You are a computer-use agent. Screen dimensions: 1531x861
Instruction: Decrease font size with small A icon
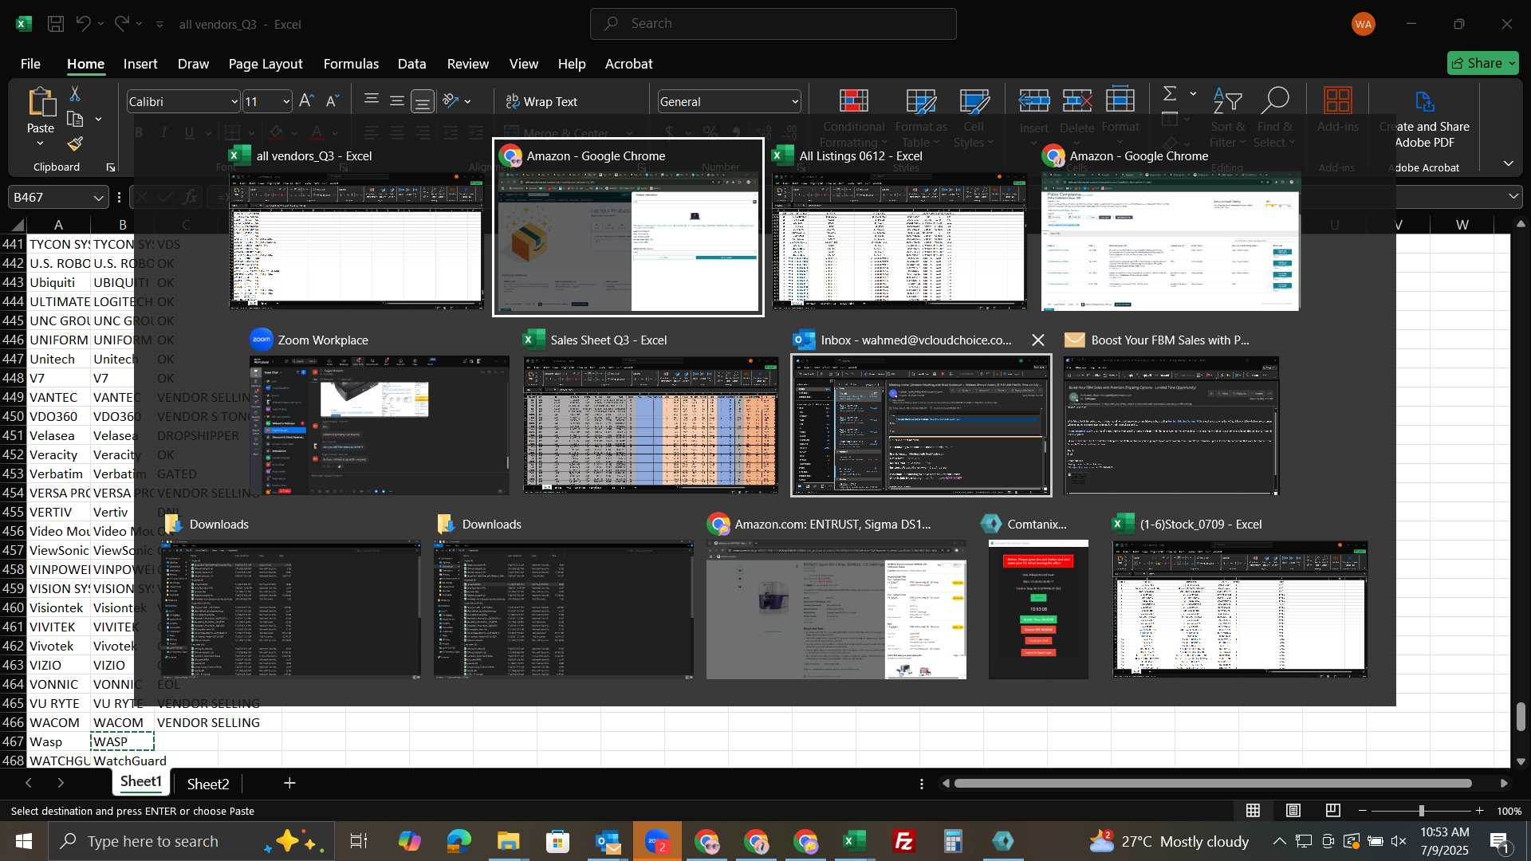pyautogui.click(x=333, y=101)
